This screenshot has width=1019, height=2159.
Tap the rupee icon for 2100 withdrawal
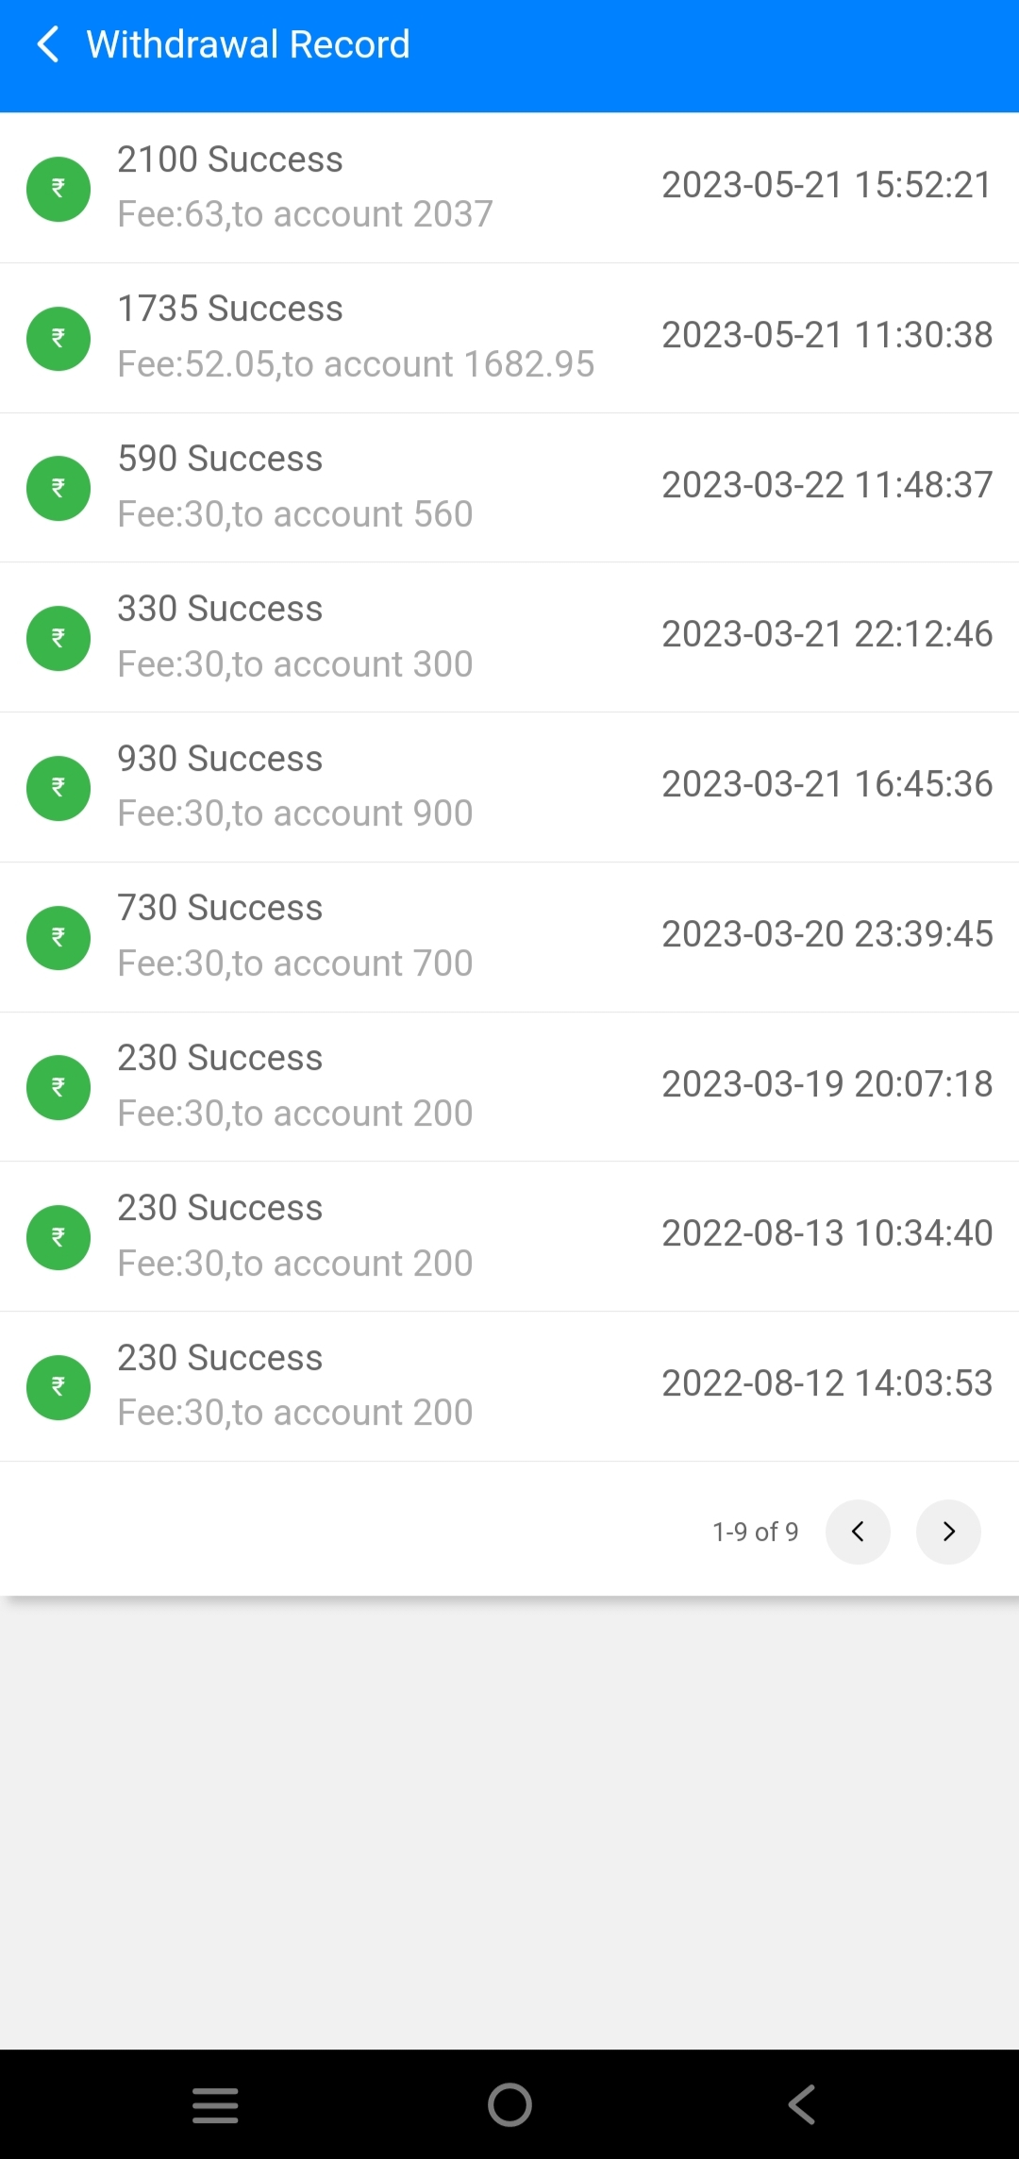pyautogui.click(x=58, y=189)
